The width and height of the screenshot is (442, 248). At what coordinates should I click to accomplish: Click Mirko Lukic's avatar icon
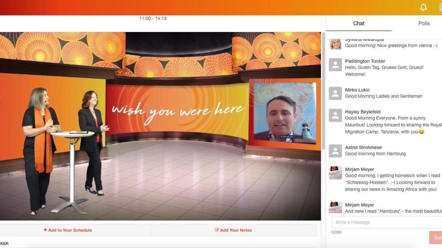click(335, 93)
